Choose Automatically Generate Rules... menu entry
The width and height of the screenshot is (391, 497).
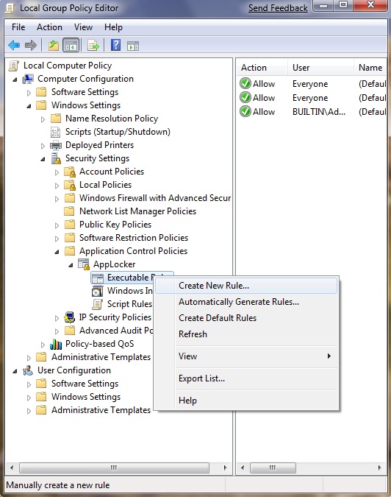tap(246, 302)
